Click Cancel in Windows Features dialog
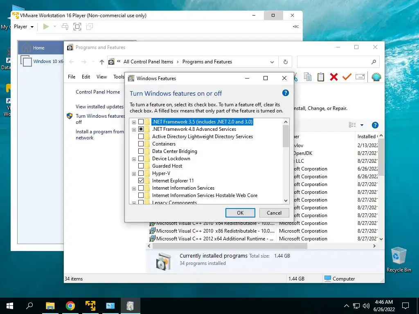 [274, 213]
